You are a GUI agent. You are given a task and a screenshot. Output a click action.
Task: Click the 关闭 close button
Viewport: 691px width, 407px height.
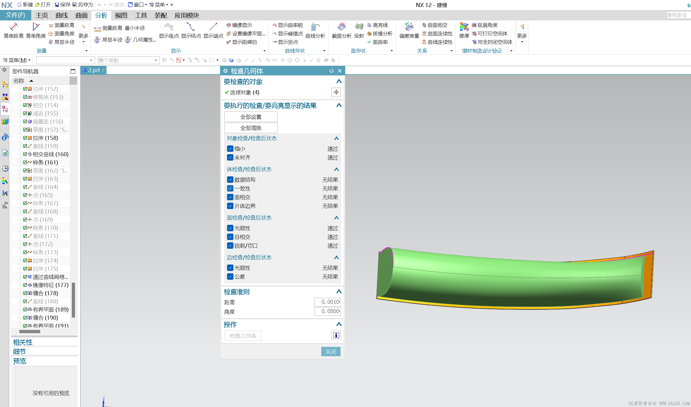click(330, 352)
